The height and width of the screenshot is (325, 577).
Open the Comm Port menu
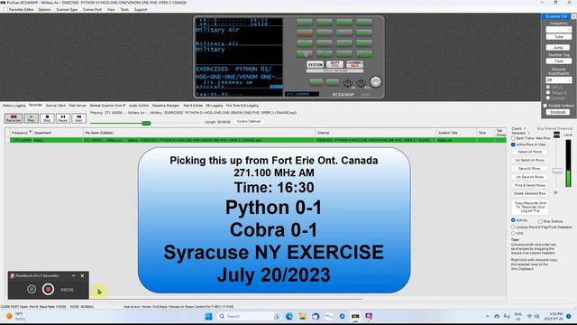(x=92, y=10)
